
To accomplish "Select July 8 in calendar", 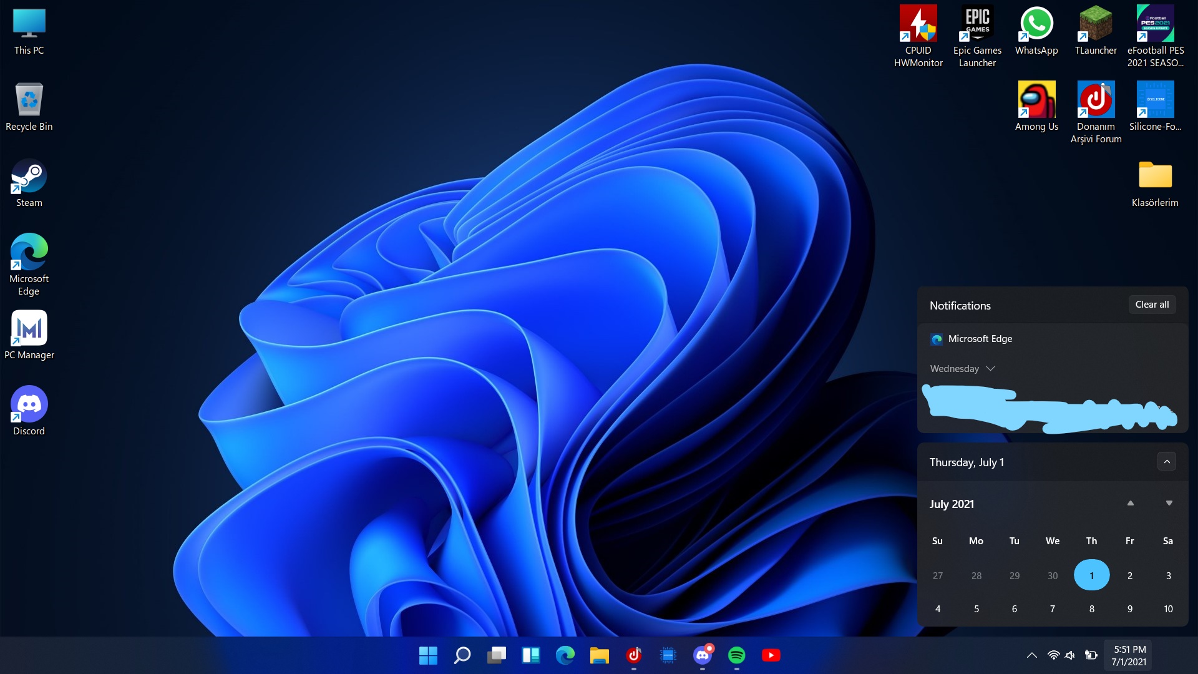I will click(x=1091, y=608).
